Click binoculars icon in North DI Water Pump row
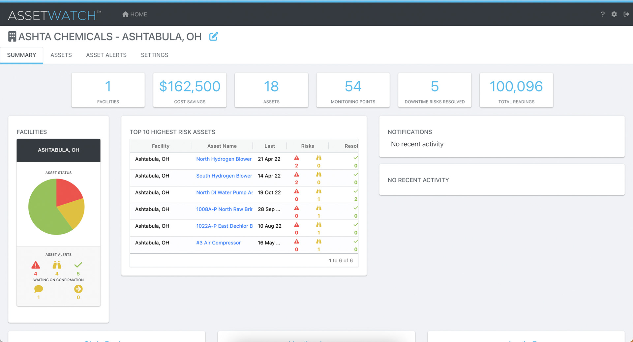The image size is (633, 342). [x=319, y=191]
